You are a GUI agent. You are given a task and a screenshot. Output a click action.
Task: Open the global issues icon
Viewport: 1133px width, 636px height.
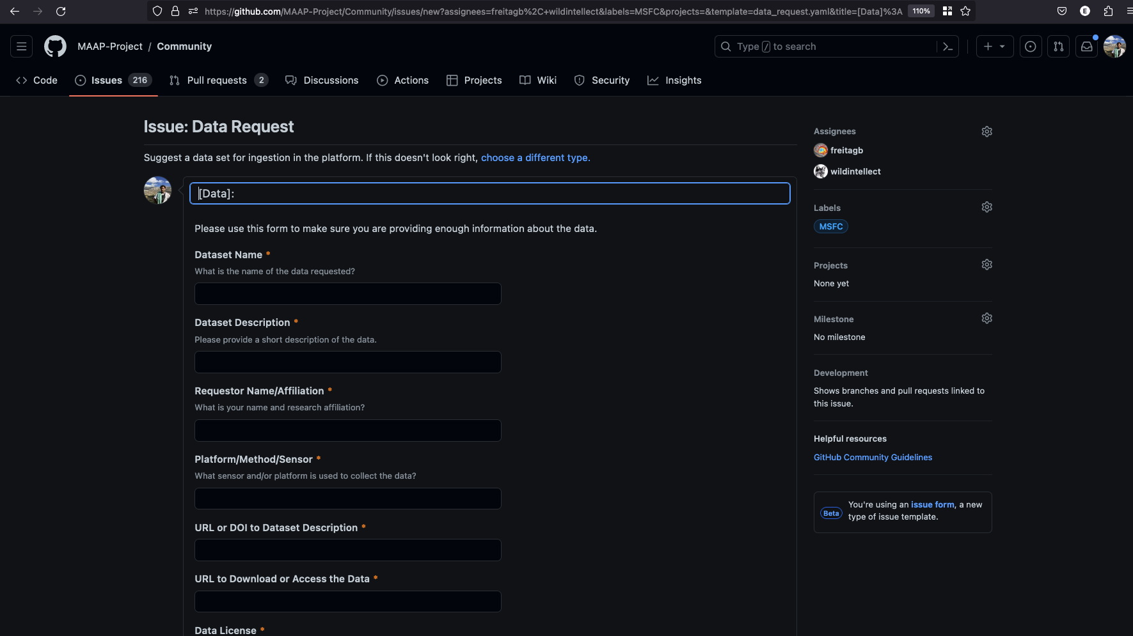click(x=1031, y=47)
